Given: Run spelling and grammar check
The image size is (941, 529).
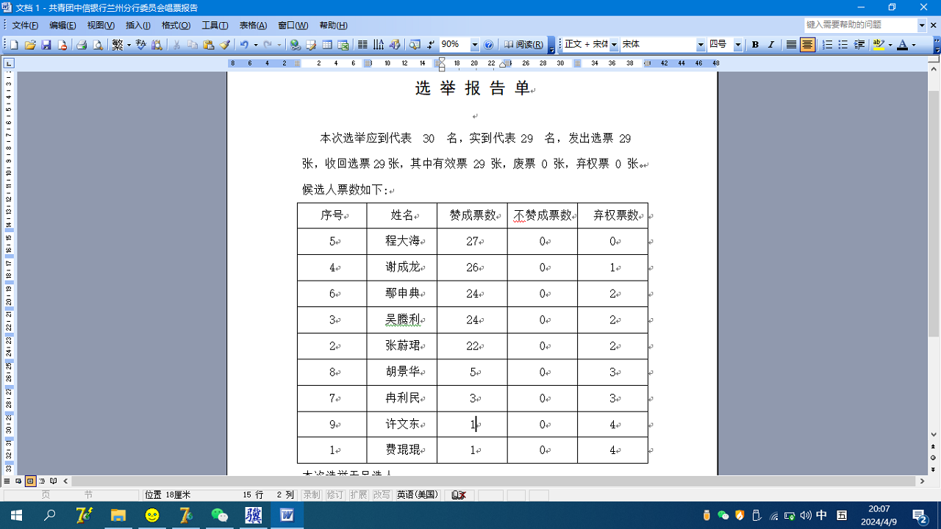Looking at the screenshot, I should point(141,45).
